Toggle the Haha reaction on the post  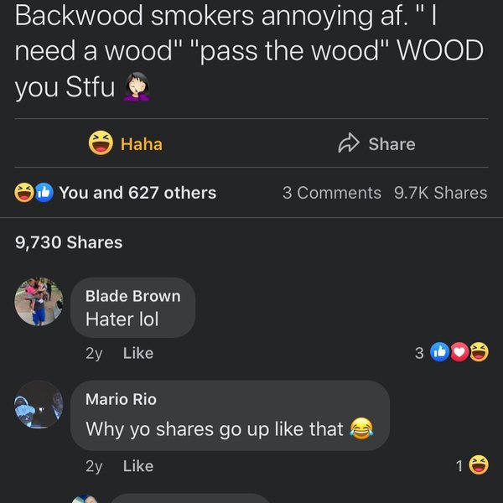point(126,143)
